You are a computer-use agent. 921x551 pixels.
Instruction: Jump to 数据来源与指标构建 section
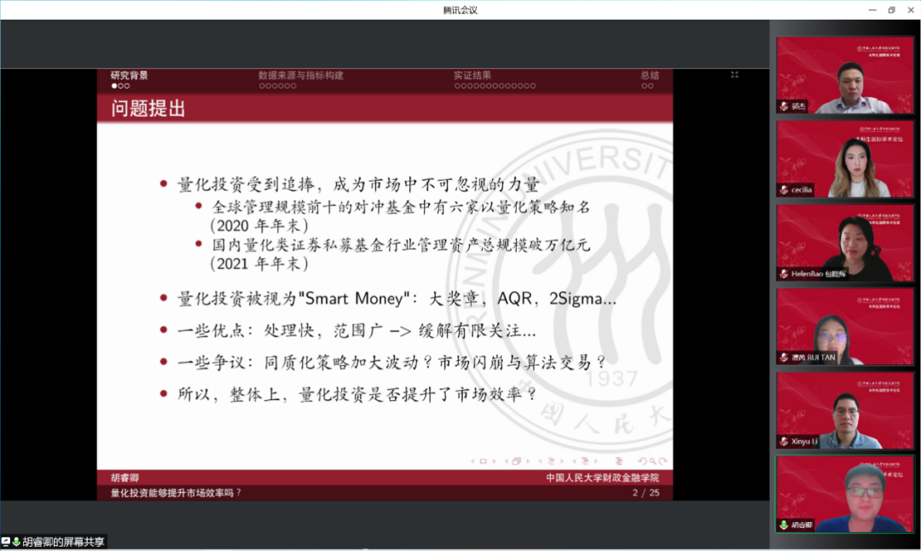tap(300, 75)
